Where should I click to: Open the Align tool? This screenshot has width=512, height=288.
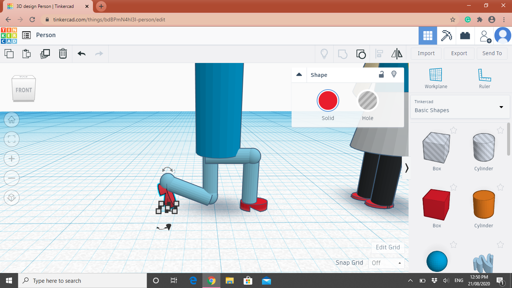point(379,54)
